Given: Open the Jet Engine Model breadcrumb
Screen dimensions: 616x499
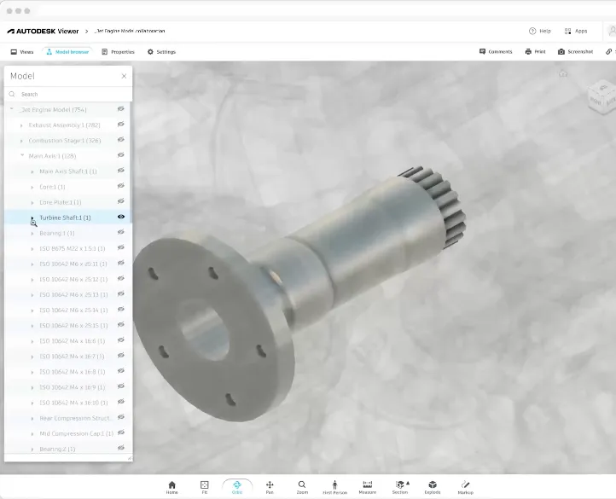Looking at the screenshot, I should [x=130, y=31].
